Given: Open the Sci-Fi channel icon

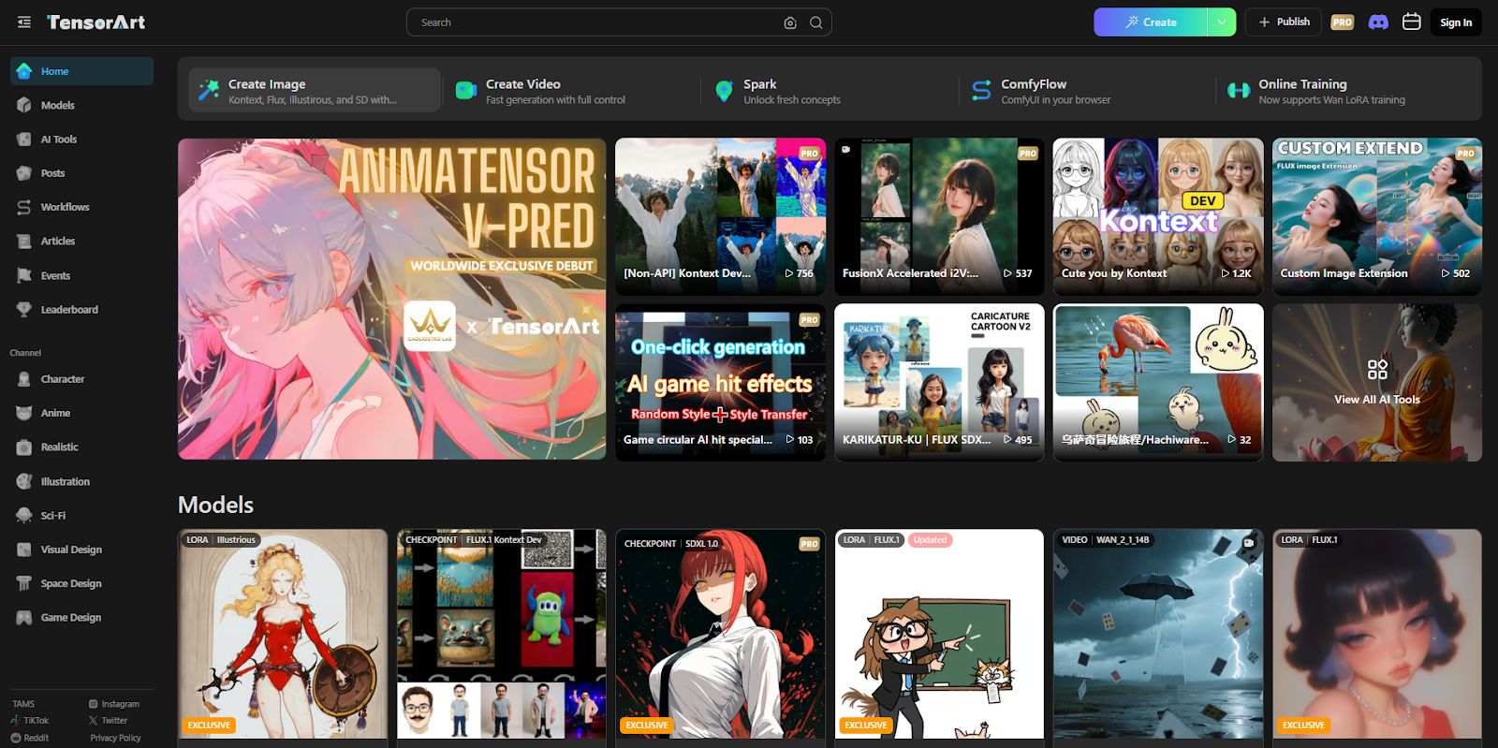Looking at the screenshot, I should tap(24, 516).
